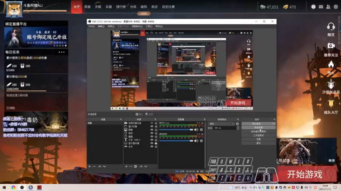Click the 传火 flame icon
This screenshot has width=341, height=191.
point(331,65)
